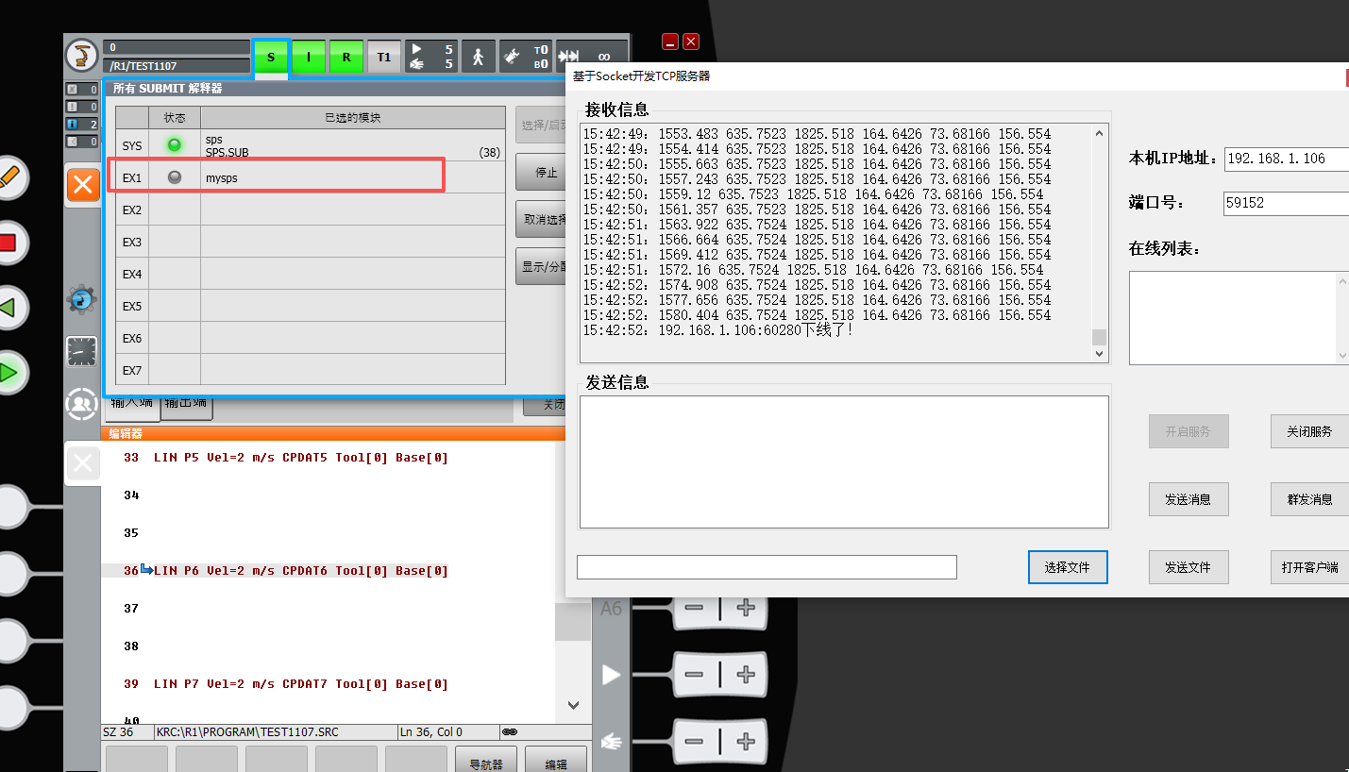Click code line 39 LIN P7
1349x772 pixels.
pos(300,684)
